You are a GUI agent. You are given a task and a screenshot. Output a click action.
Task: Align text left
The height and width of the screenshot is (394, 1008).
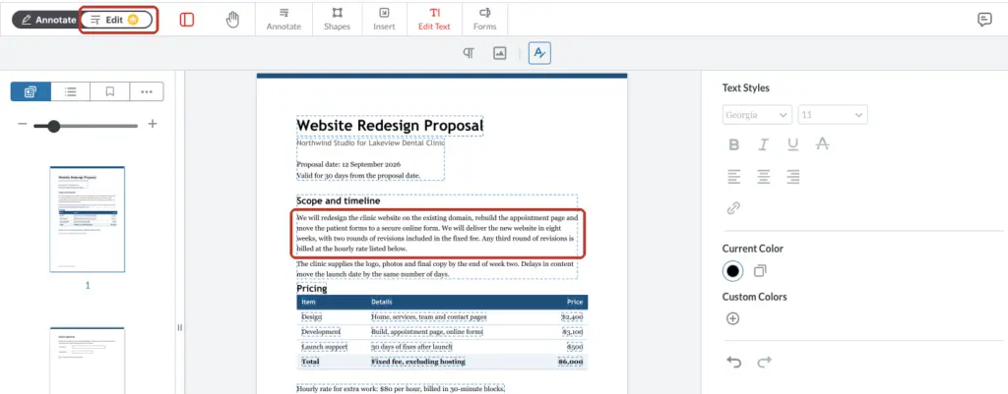click(x=733, y=177)
